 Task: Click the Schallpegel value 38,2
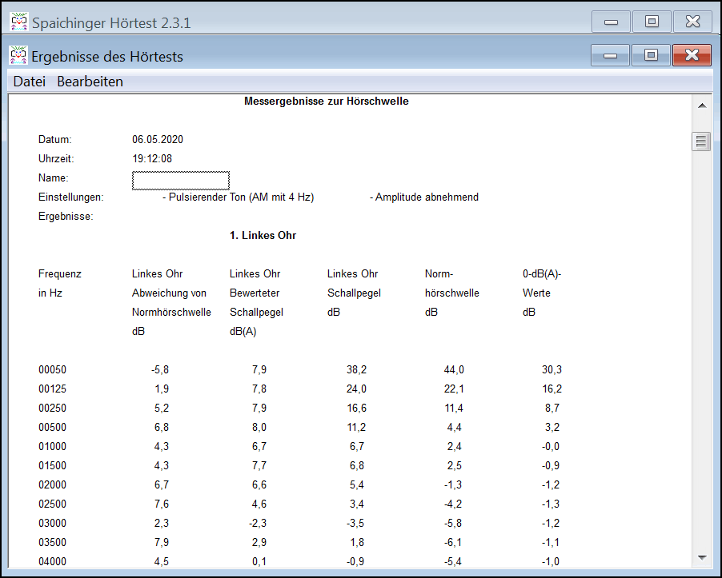356,369
